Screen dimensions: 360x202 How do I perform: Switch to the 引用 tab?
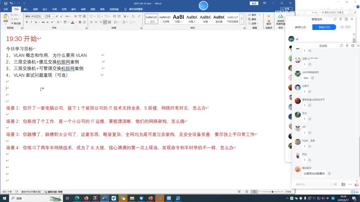coord(64,9)
